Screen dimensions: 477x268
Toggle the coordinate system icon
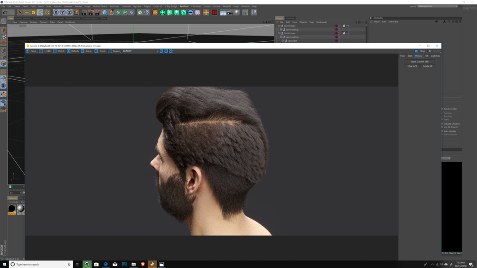(x=76, y=12)
